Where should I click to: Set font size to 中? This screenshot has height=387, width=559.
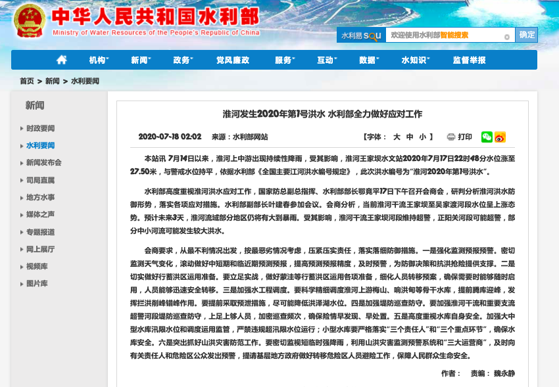coord(410,137)
